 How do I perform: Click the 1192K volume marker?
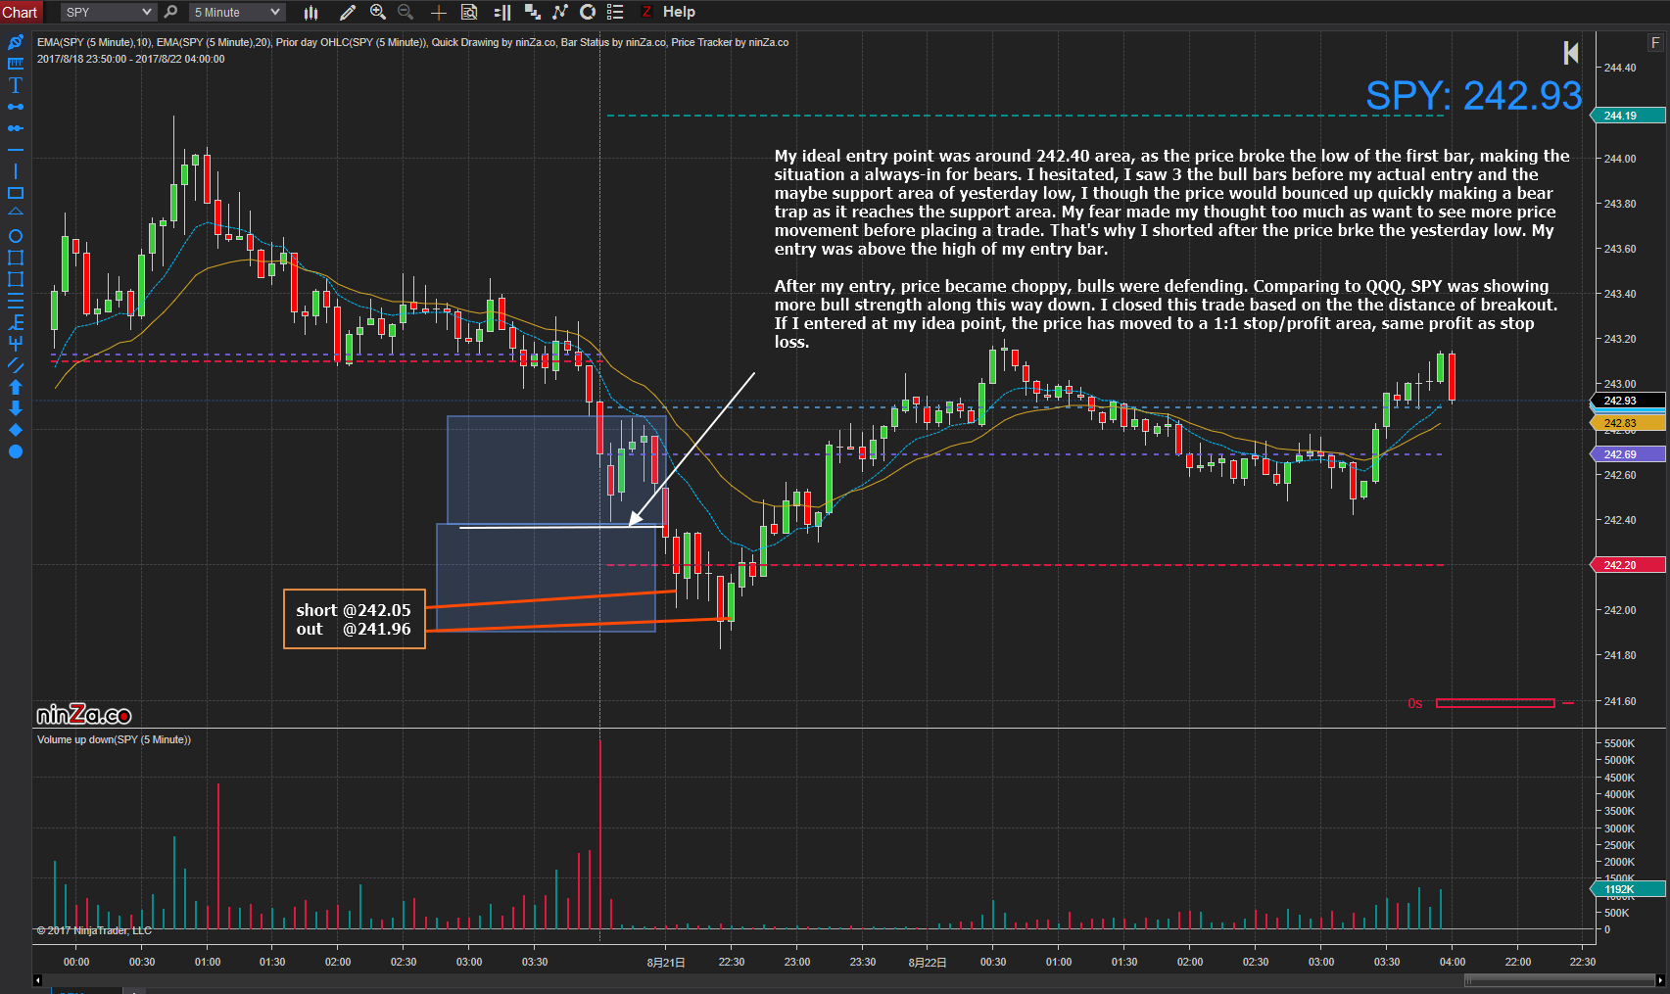click(x=1627, y=889)
